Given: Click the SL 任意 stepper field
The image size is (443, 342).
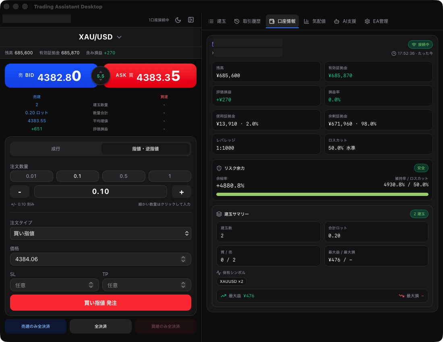Looking at the screenshot, I should [x=54, y=285].
